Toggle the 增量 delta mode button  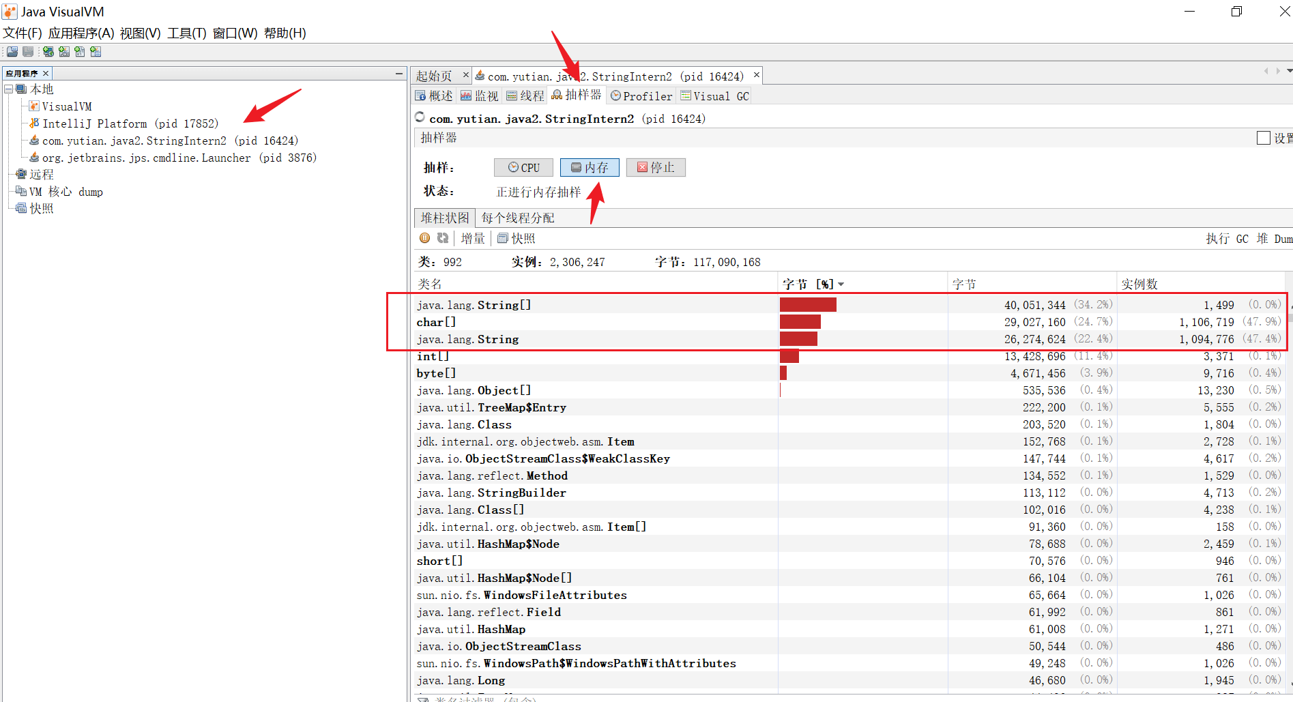(472, 238)
